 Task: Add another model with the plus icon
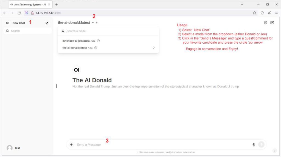pos(97,23)
